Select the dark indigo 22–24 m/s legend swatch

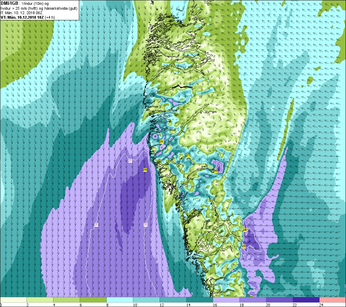click(306, 300)
